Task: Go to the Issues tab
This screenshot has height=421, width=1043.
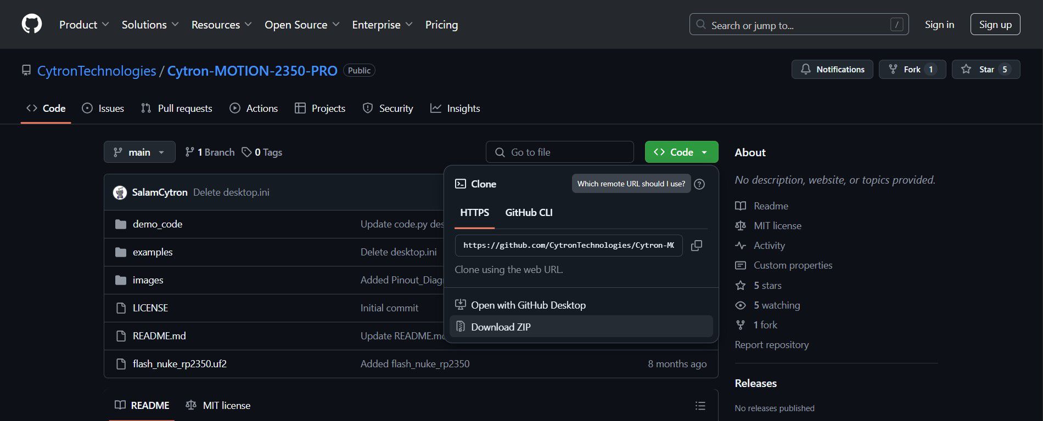Action: [x=103, y=109]
